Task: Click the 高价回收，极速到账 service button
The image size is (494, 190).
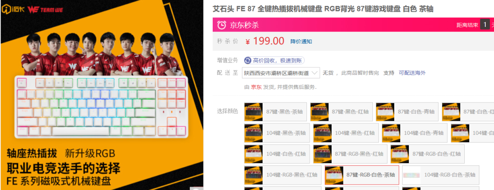Action: pyautogui.click(x=274, y=60)
